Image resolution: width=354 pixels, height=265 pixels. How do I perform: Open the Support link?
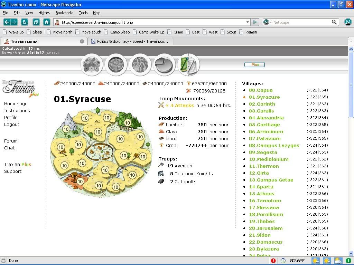[x=13, y=171]
